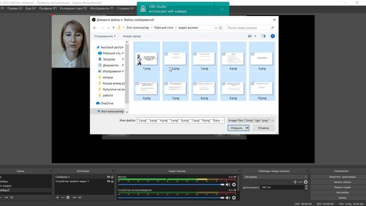Open the Открыть button split arrow
Viewport: 366px width, 206px height.
(x=248, y=128)
